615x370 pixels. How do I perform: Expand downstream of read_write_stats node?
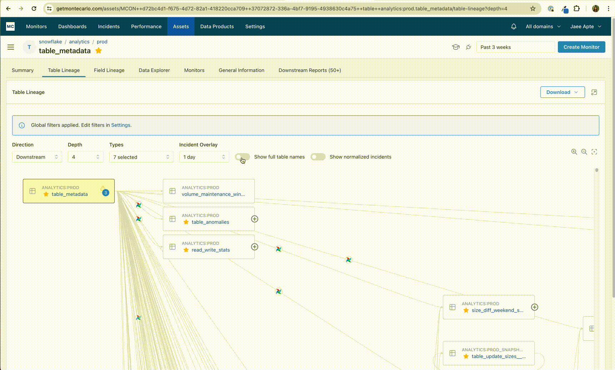point(255,247)
